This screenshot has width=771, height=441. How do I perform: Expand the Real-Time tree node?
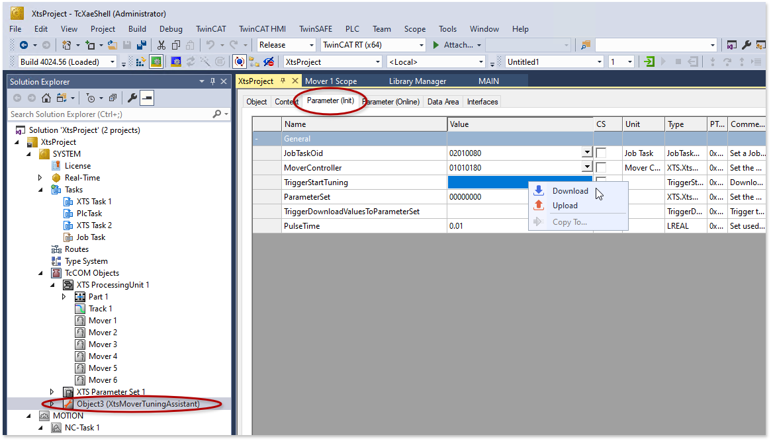(40, 178)
